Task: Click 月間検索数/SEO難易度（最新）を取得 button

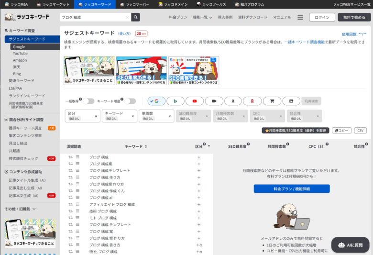Action: point(296,131)
